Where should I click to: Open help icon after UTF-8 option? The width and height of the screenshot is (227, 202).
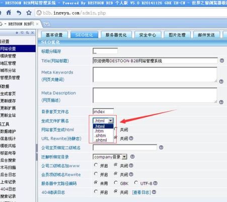click(x=156, y=183)
